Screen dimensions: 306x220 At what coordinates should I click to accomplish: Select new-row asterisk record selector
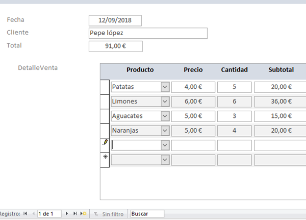105,160
